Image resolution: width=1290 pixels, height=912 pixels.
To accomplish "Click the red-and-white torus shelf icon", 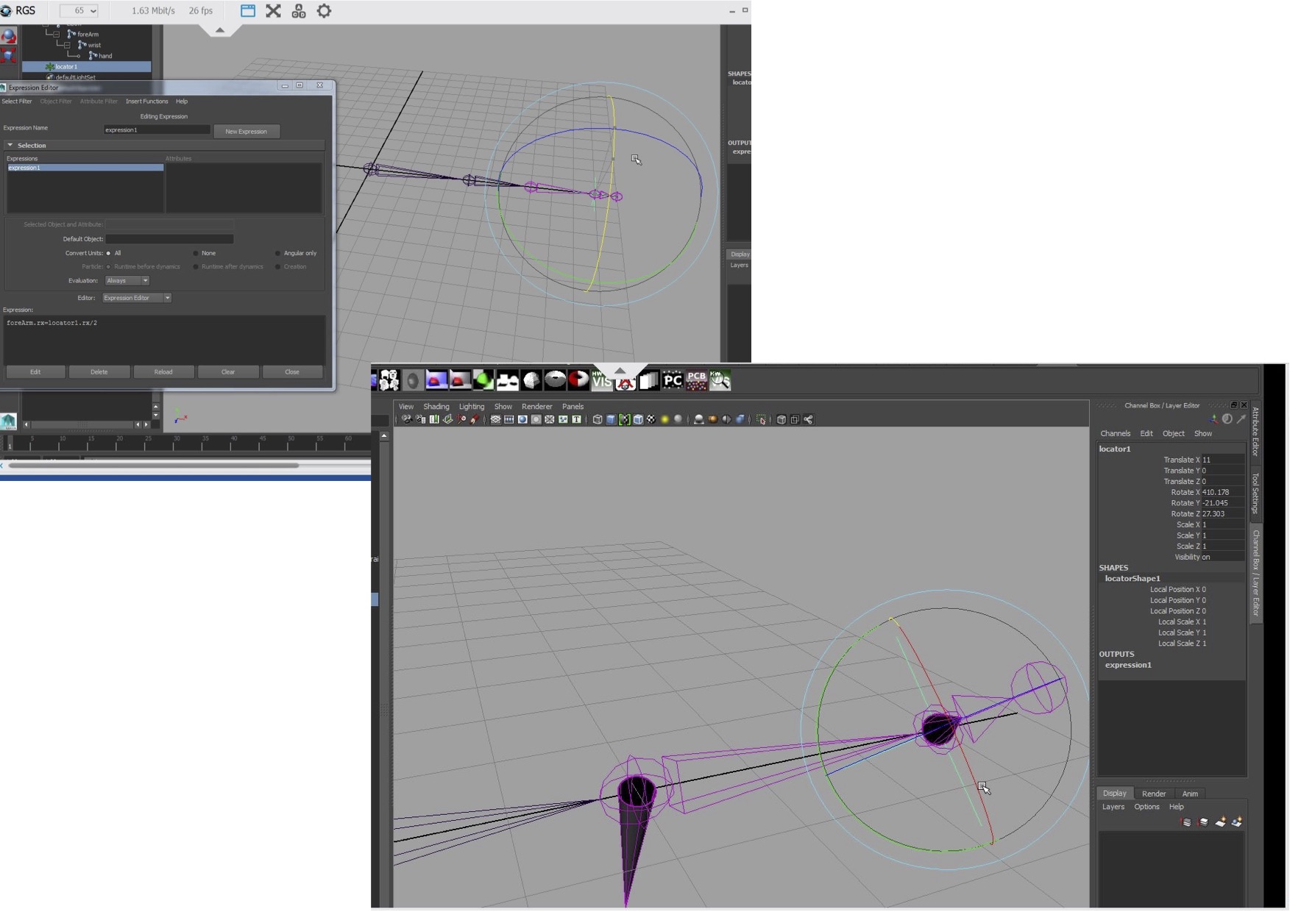I will pyautogui.click(x=578, y=380).
